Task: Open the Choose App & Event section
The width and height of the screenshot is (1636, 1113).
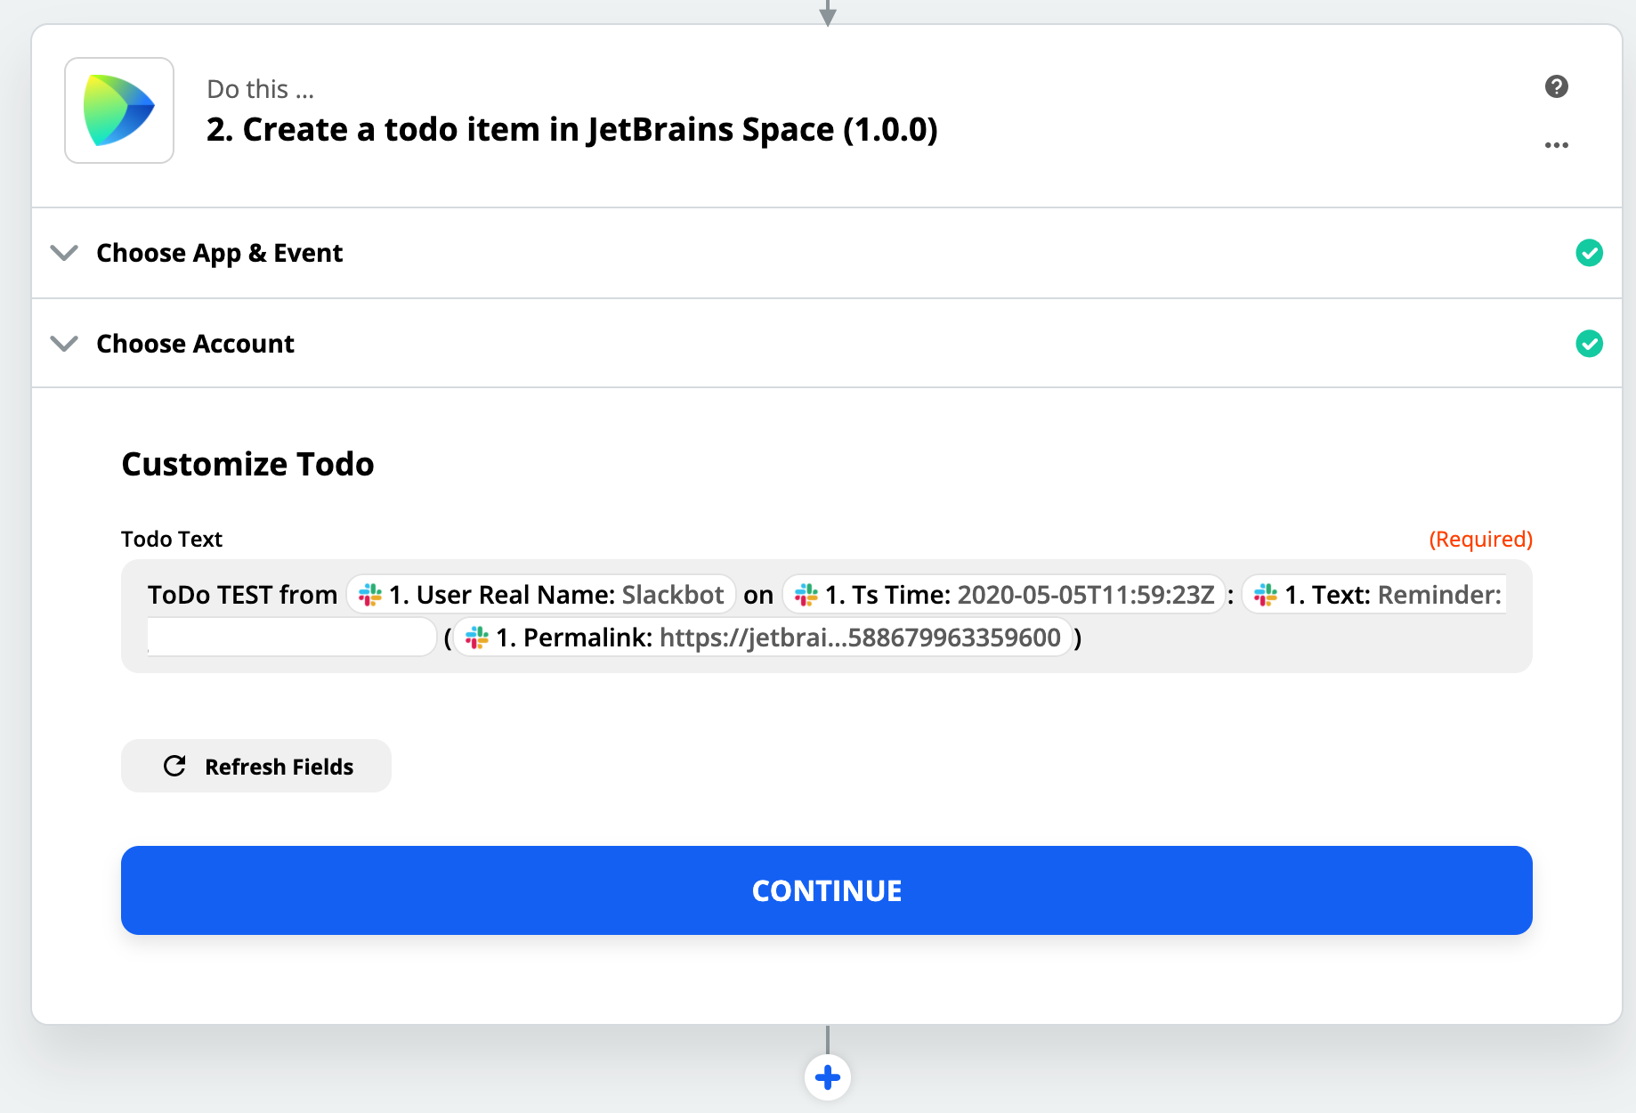Action: tap(219, 253)
